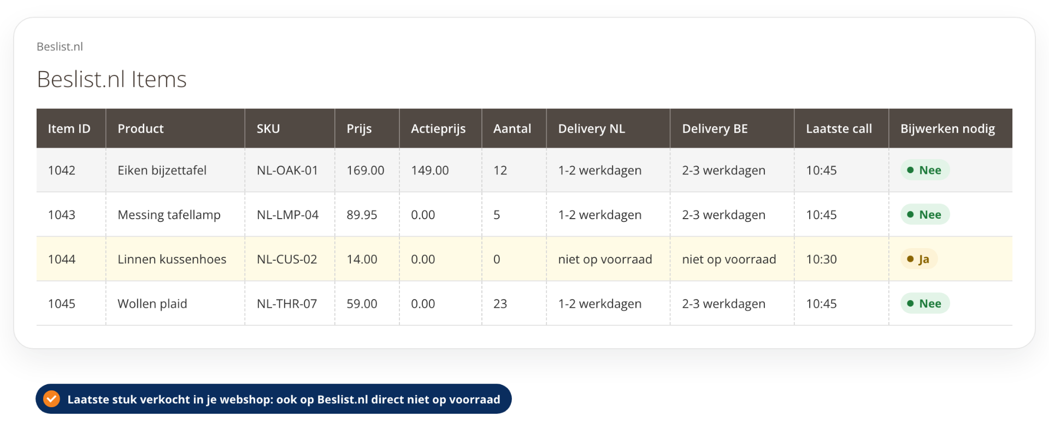Image resolution: width=1049 pixels, height=440 pixels.
Task: Click the 'Laatste stuk verkocht' banner text
Action: click(284, 400)
